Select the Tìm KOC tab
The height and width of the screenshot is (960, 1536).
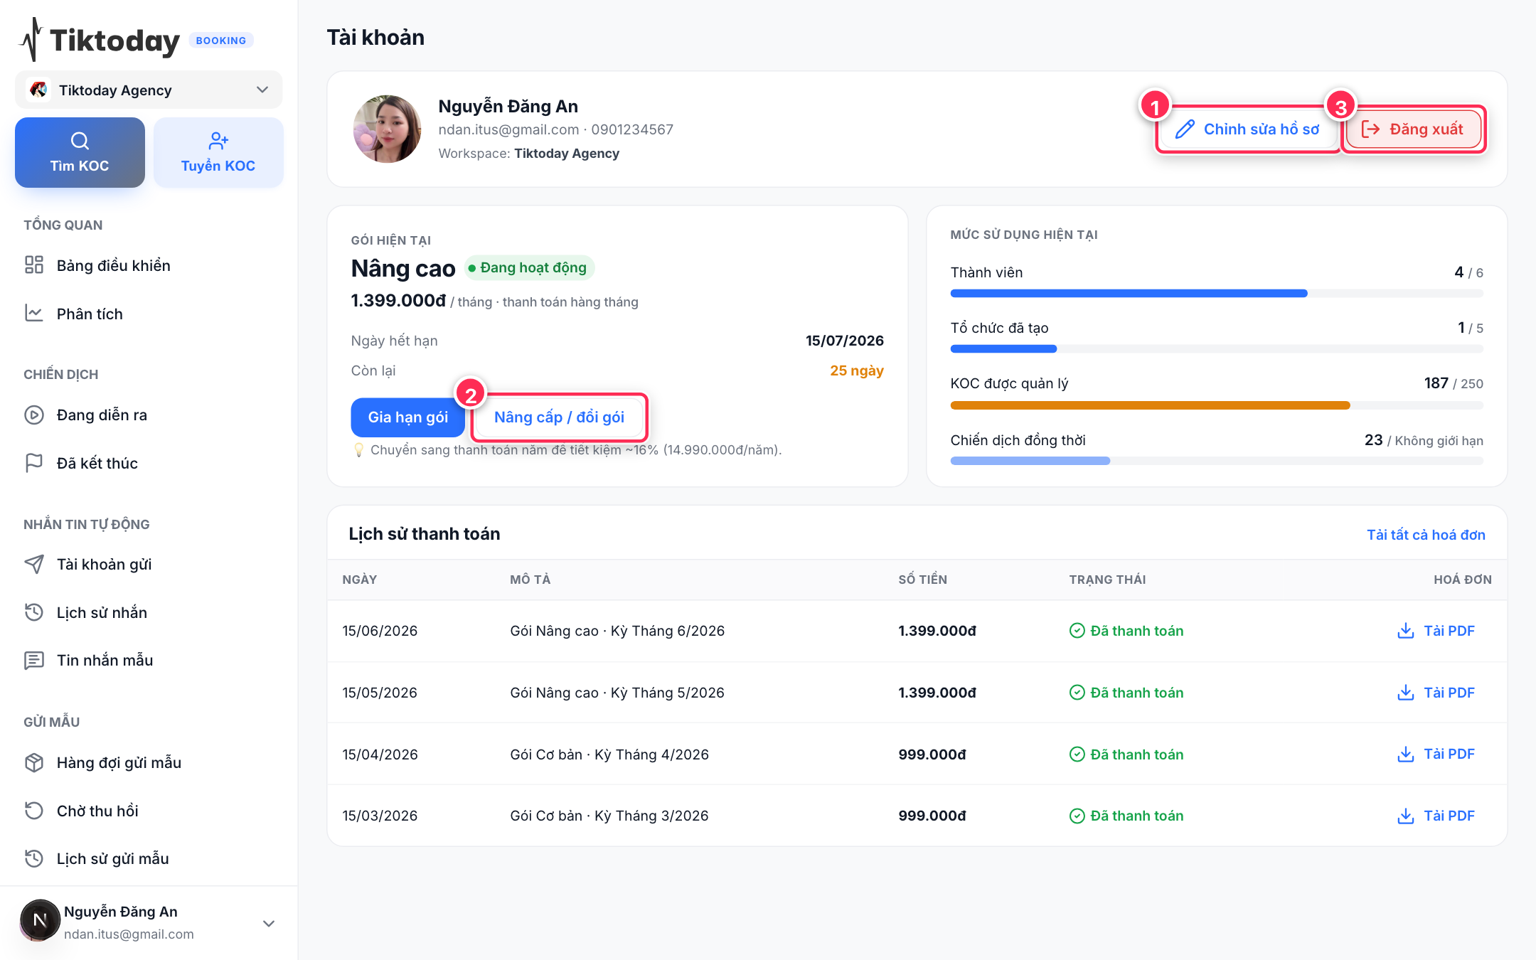pyautogui.click(x=80, y=152)
